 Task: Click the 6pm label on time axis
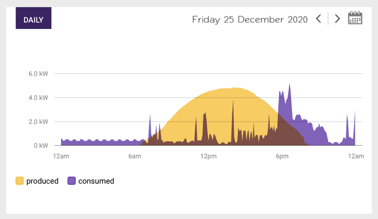click(x=282, y=156)
